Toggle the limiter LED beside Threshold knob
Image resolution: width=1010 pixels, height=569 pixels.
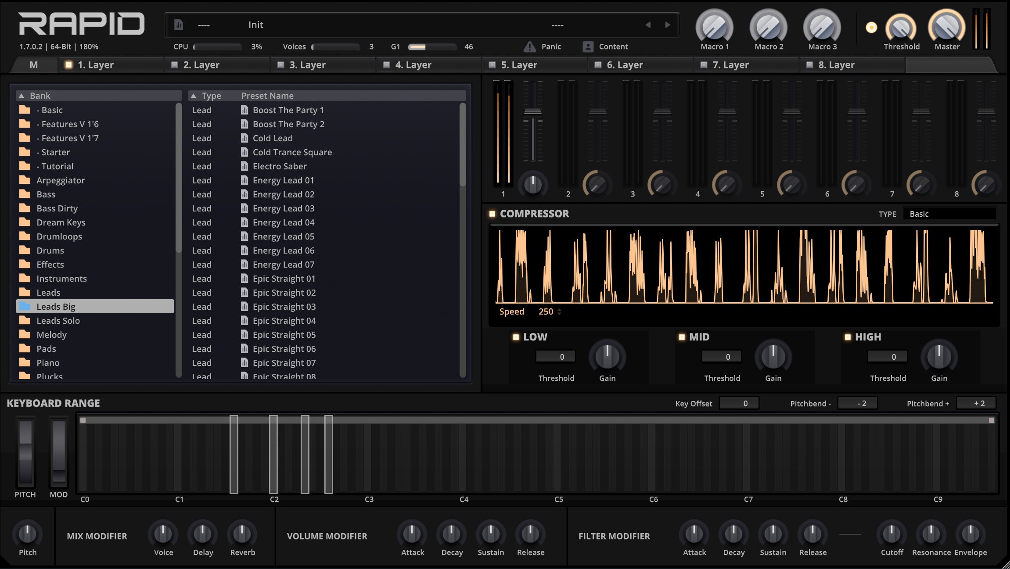coord(871,28)
